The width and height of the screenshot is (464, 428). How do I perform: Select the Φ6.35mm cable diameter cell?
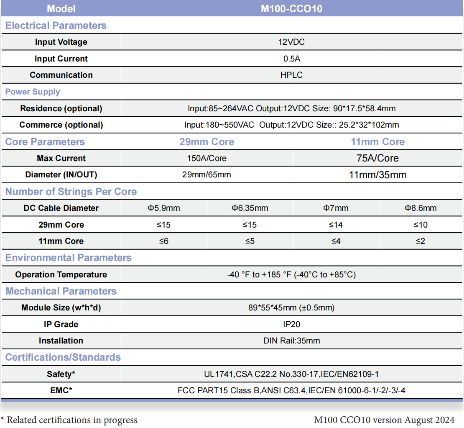250,208
